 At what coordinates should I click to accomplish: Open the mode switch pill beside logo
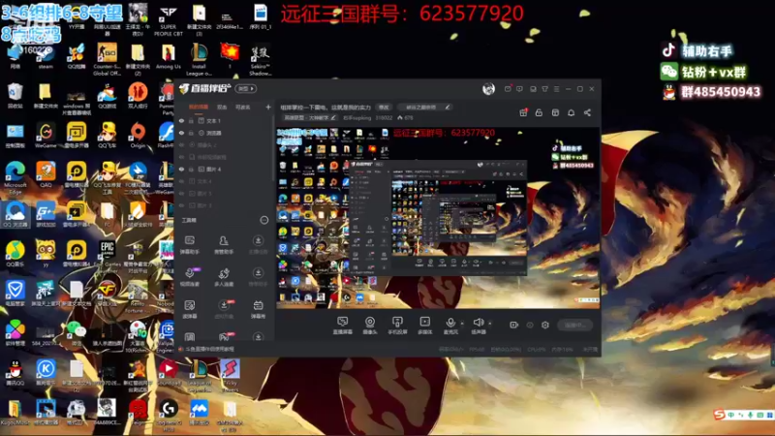click(246, 88)
